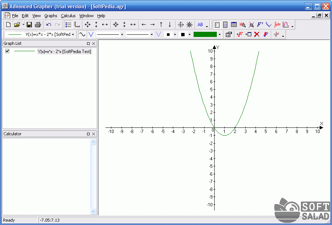Open the Calculus menu
The image size is (332, 225).
pyautogui.click(x=68, y=16)
